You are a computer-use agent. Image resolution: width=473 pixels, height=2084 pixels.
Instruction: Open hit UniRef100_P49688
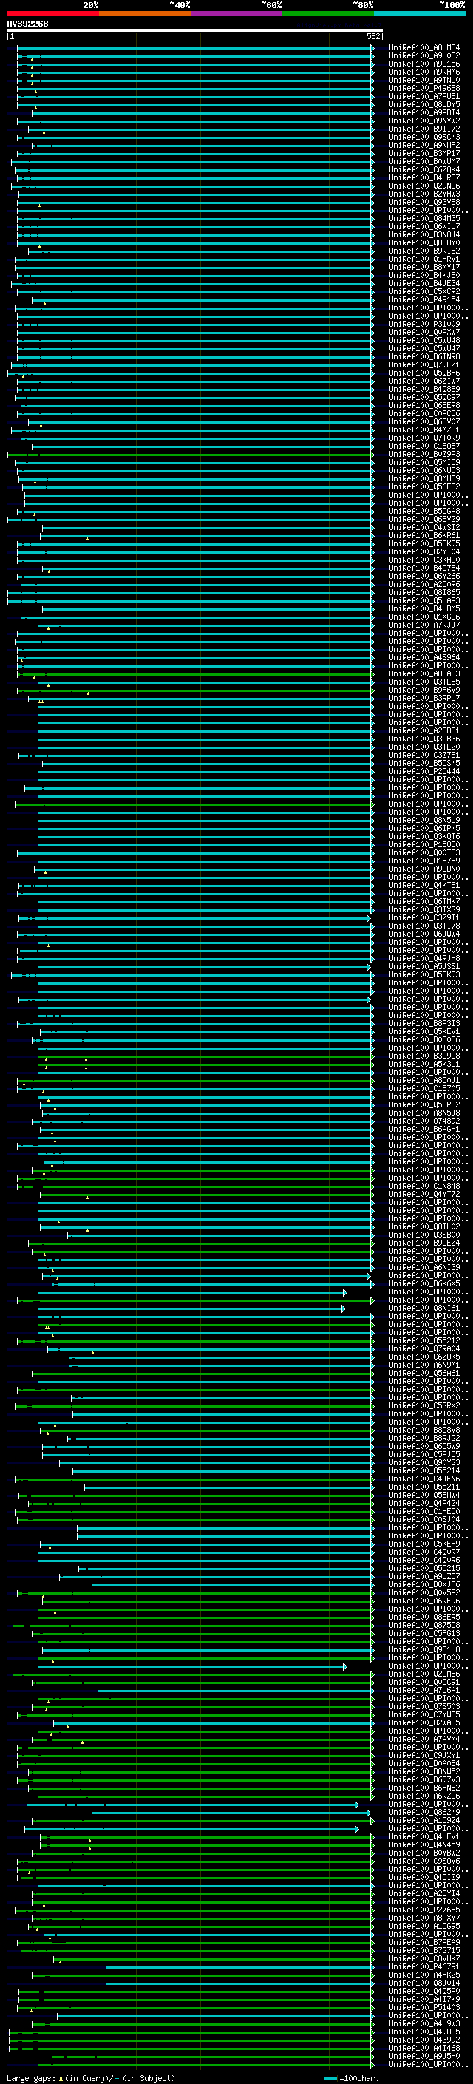[x=424, y=88]
